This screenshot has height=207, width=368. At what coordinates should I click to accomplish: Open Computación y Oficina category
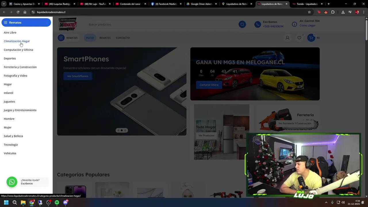18,50
